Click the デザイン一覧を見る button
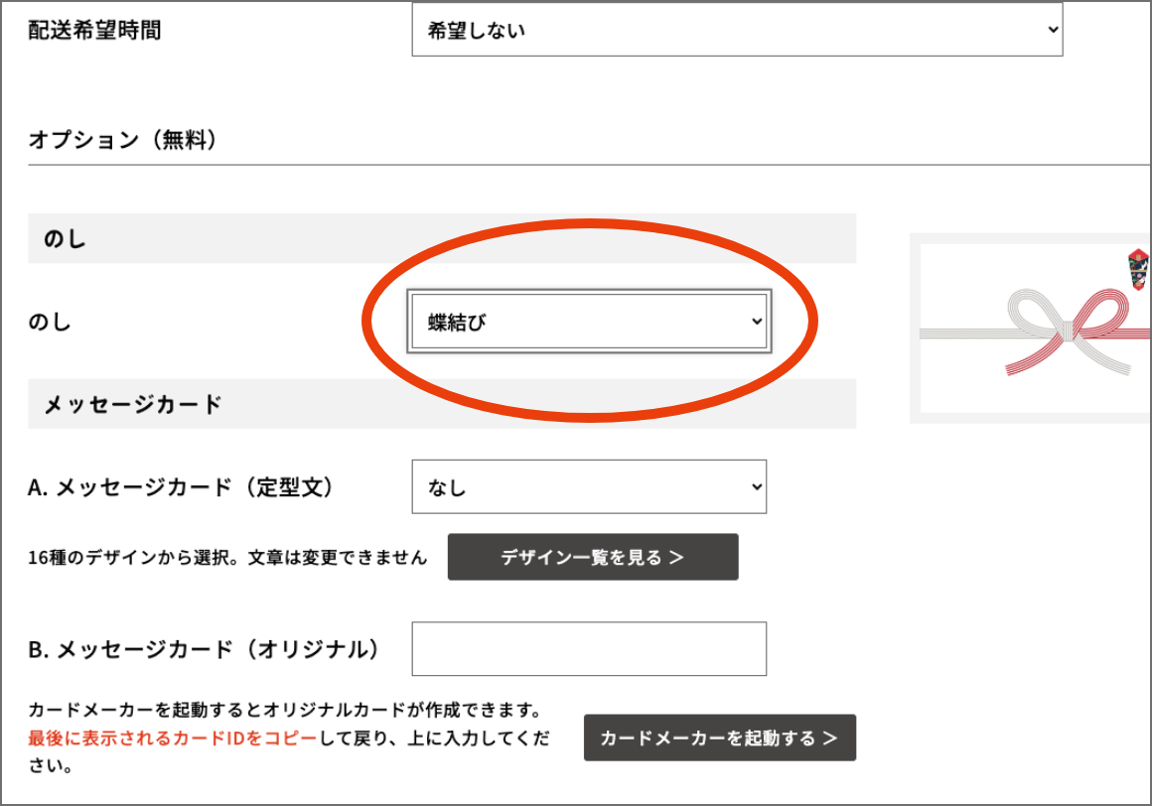 pyautogui.click(x=592, y=557)
